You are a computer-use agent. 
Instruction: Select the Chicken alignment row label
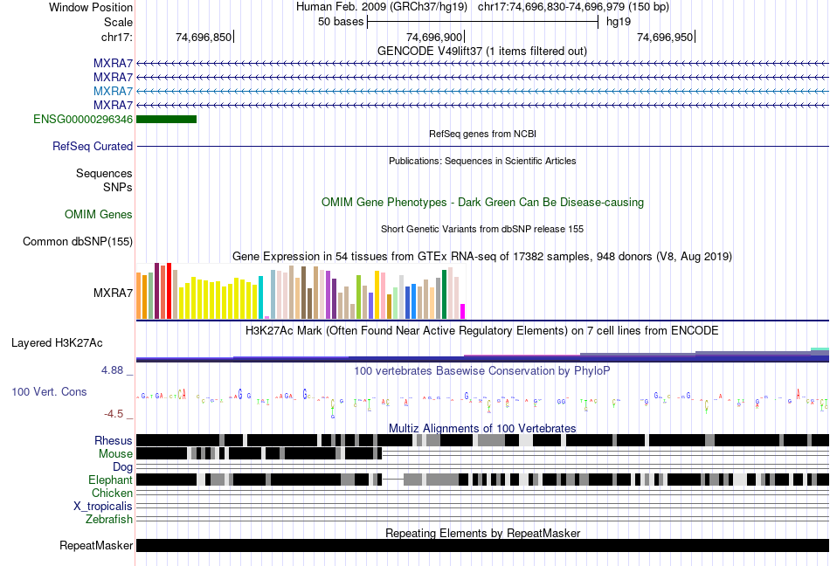click(x=112, y=493)
